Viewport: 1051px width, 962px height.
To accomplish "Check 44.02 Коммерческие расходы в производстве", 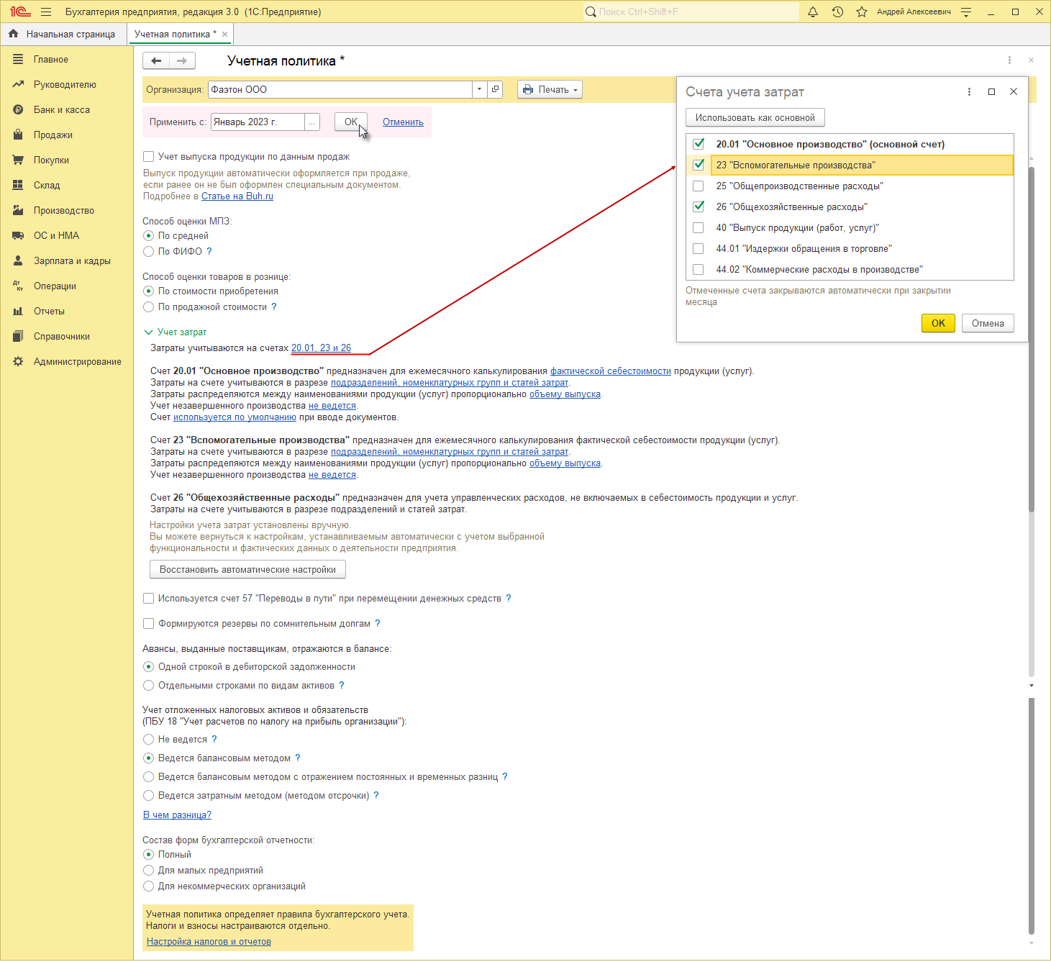I will click(x=698, y=269).
